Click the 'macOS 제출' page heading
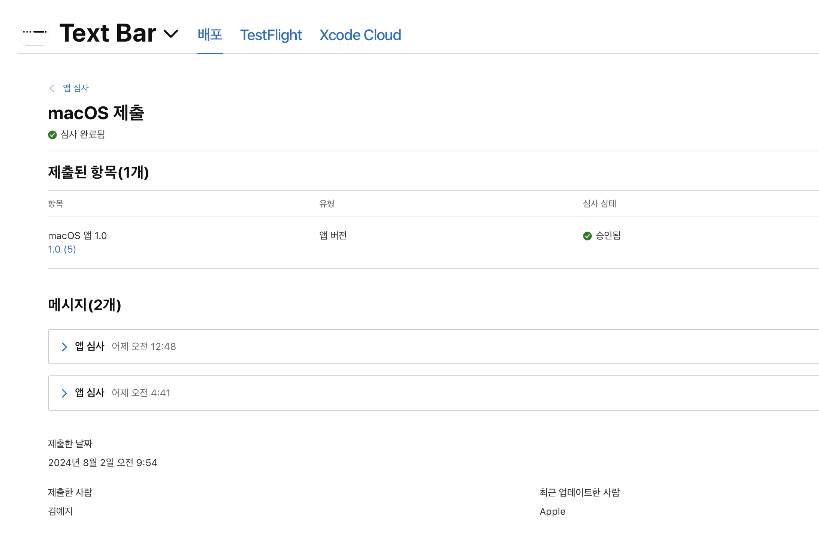Viewport: 819px width, 556px height. [x=96, y=113]
